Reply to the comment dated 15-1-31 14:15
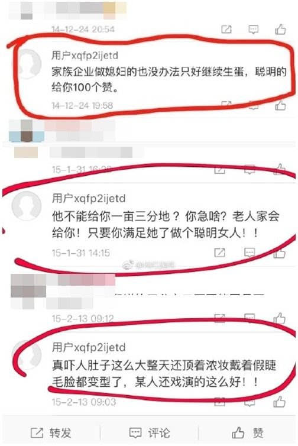This screenshot has height=446, width=298. coord(250,253)
